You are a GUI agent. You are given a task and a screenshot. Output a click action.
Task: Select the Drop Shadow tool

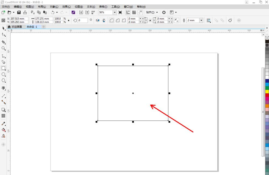(3, 110)
